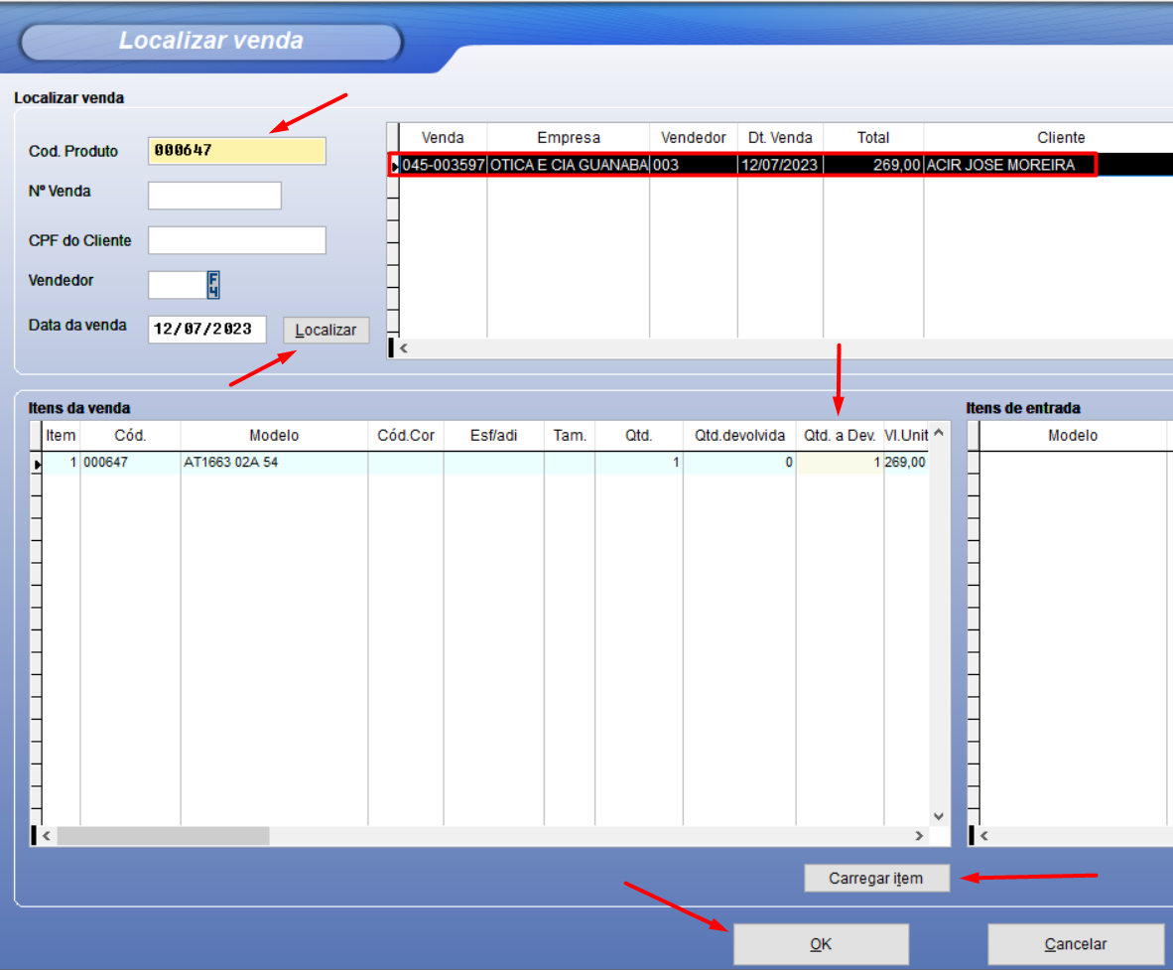
Task: Click the Modelo column header in Itens da venda
Action: pos(274,435)
